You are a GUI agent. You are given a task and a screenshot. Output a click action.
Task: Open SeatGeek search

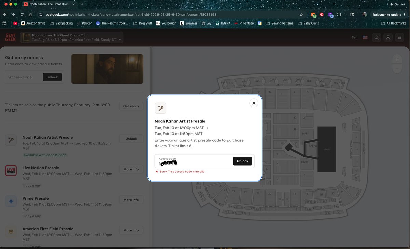(x=377, y=37)
